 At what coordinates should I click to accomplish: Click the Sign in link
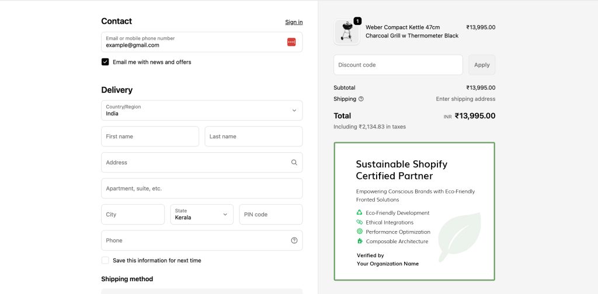294,22
